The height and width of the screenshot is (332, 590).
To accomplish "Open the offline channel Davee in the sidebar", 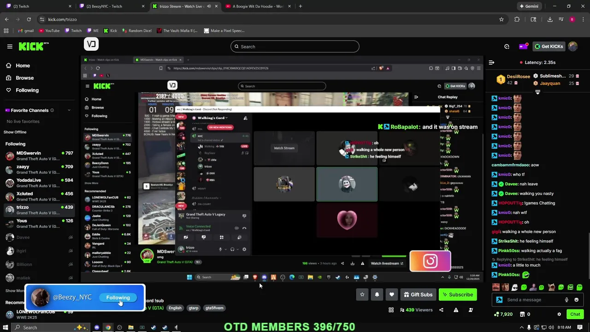I will (40, 237).
